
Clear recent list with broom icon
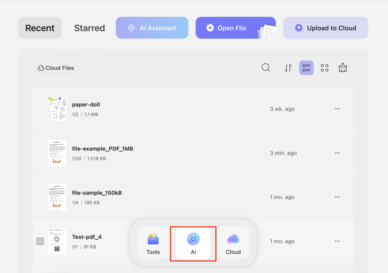(x=343, y=68)
